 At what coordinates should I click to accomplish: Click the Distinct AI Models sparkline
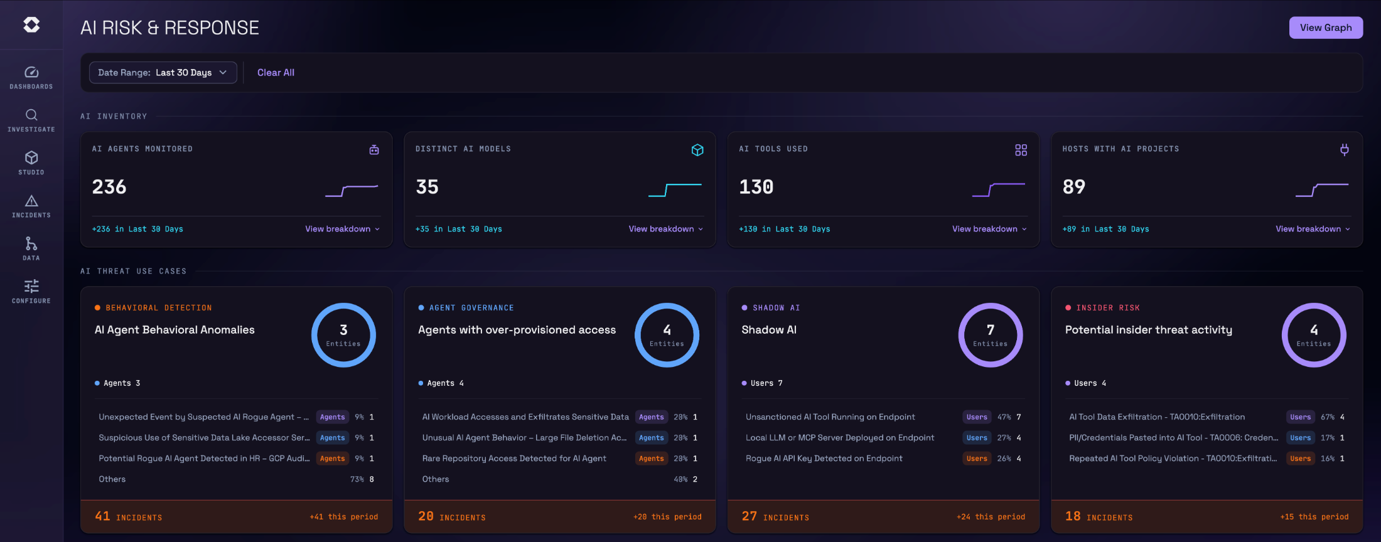click(x=675, y=190)
